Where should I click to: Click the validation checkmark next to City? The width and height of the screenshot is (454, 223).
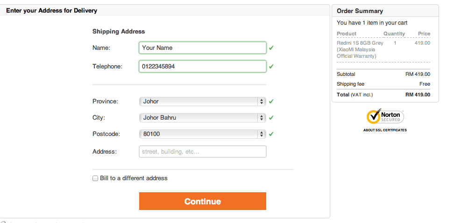tap(271, 118)
